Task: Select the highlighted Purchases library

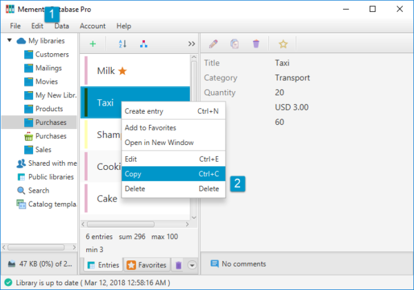Action: pos(39,122)
